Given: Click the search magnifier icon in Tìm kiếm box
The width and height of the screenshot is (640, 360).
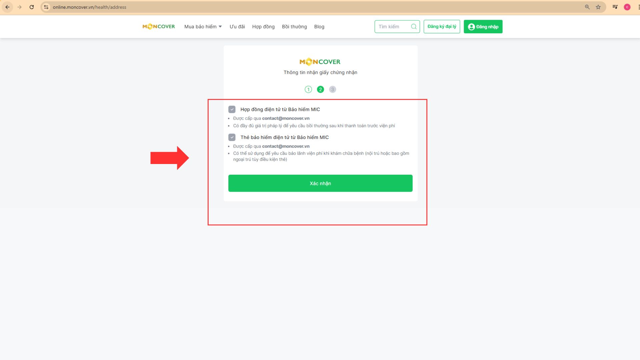Looking at the screenshot, I should tap(414, 27).
